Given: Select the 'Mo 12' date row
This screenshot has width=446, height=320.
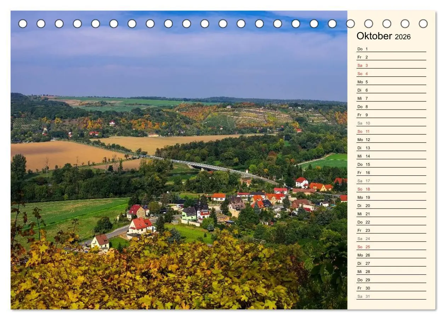Looking at the screenshot, I should [391, 140].
